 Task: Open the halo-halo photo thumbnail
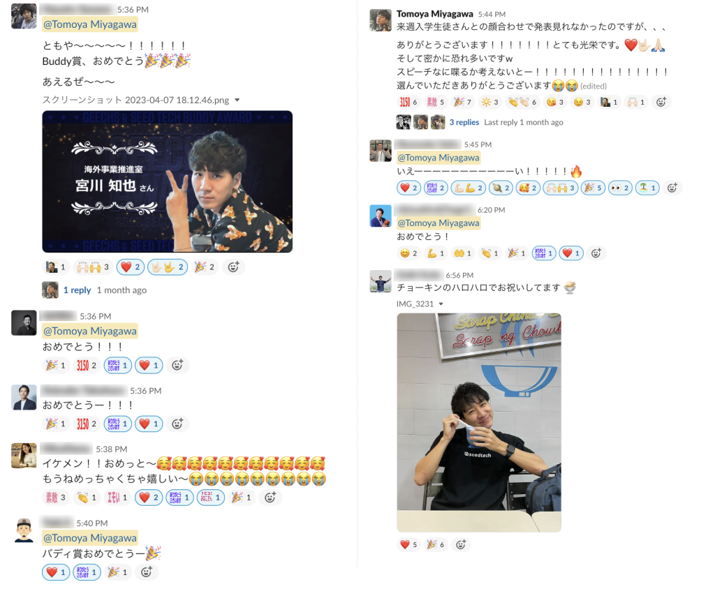coord(479,423)
